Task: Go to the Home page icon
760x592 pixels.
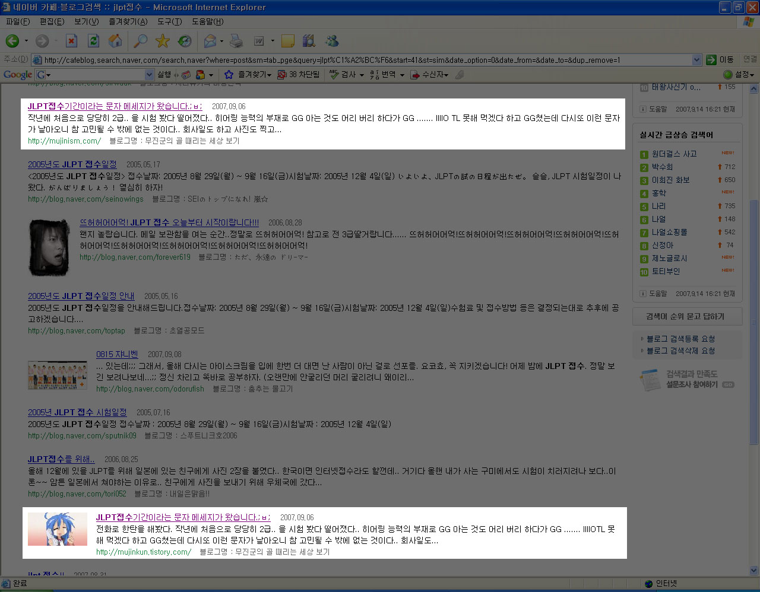Action: point(115,41)
